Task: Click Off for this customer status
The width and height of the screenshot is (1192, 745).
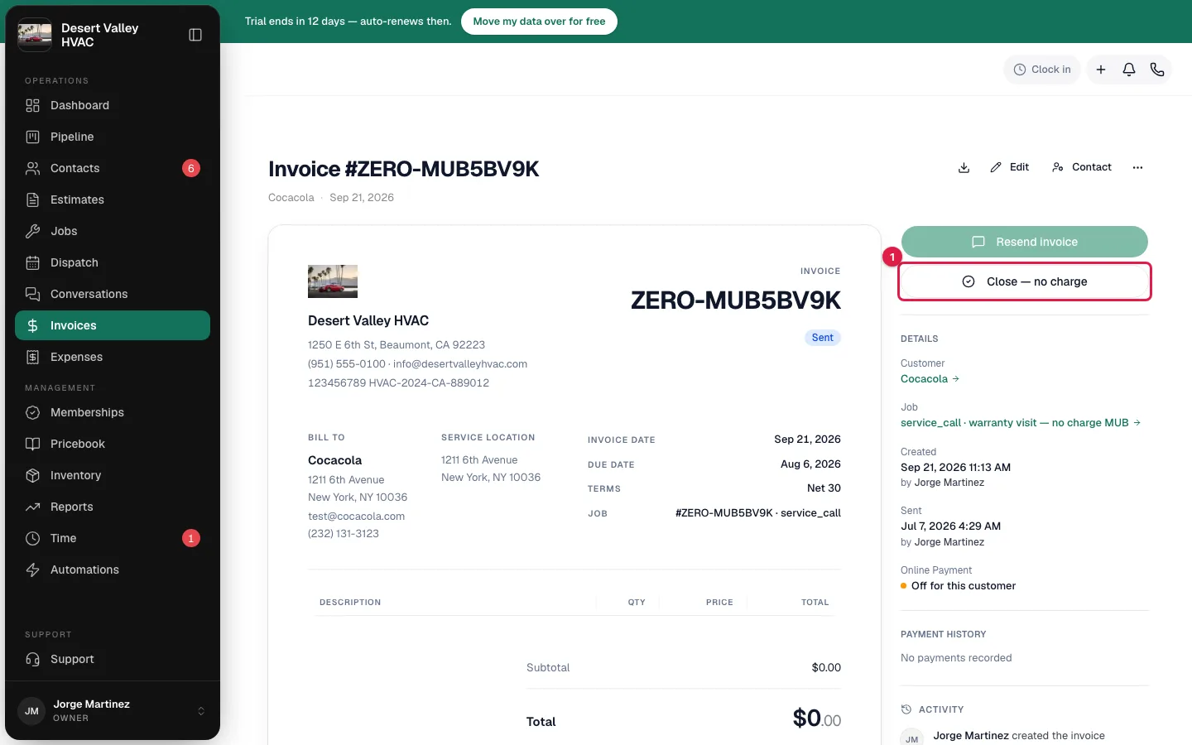Action: tap(964, 586)
